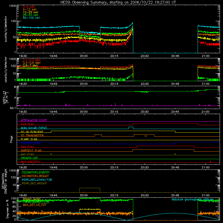Viewport: 223px width, 223px height.
Task: Click the DECIMATION ENERGY or weight axis title
Action: click(4, 181)
